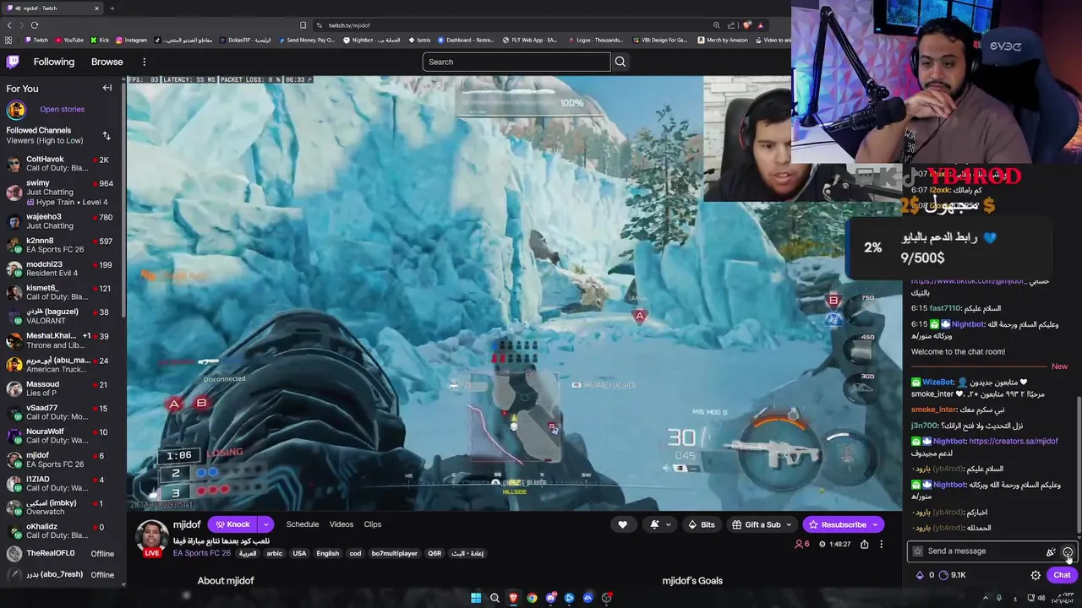Click the EA Sports FC 26 category link
The width and height of the screenshot is (1082, 608).
(202, 553)
